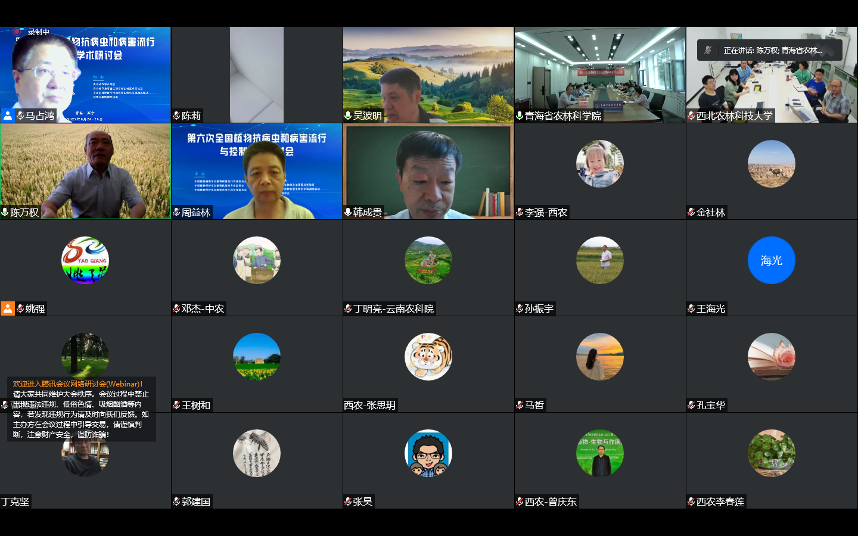Click the microphone icon beside 吴波明
This screenshot has width=858, height=536.
tap(348, 116)
